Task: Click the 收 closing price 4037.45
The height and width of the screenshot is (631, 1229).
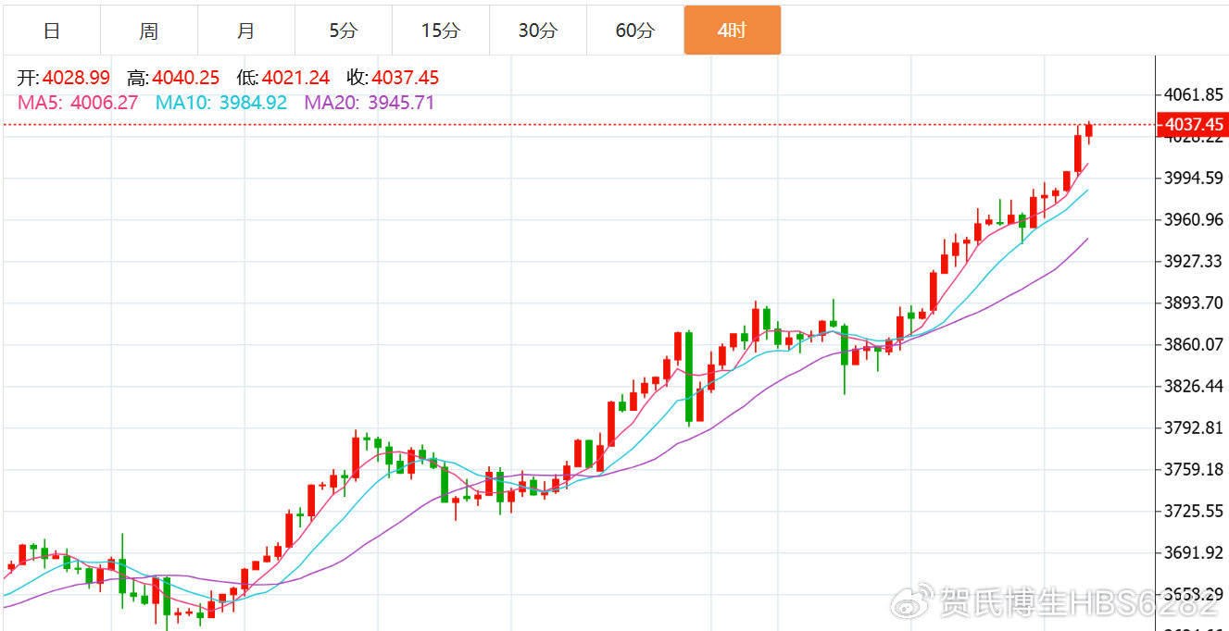Action: 405,78
